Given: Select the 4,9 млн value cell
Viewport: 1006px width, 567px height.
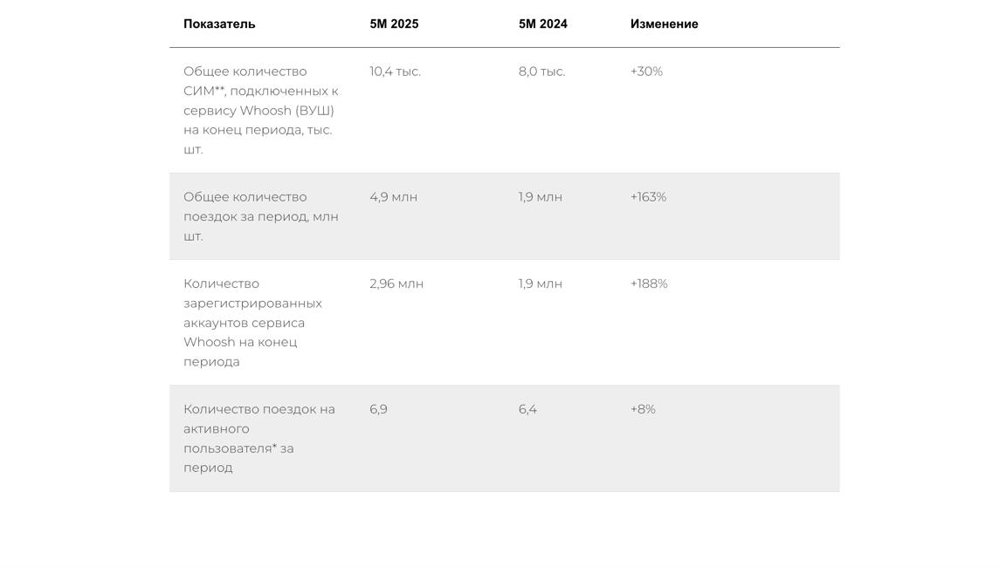Looking at the screenshot, I should [x=393, y=197].
